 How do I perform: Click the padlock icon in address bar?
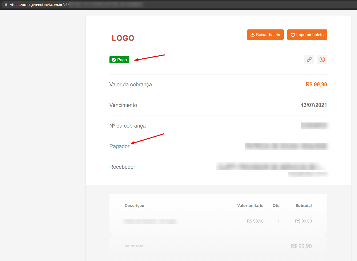tap(6, 5)
